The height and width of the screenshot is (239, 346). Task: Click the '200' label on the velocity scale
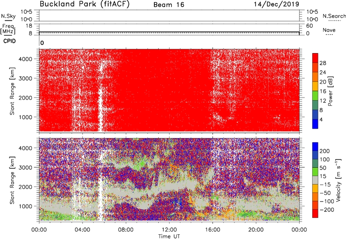coord(325,151)
